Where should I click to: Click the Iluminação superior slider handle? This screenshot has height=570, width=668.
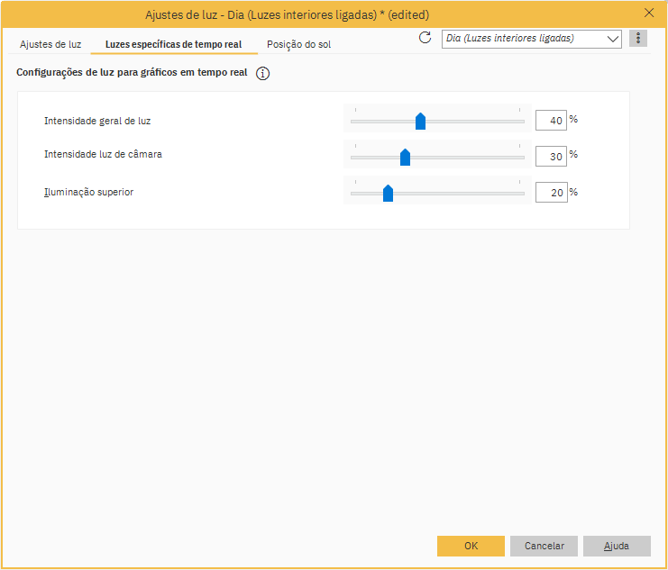pyautogui.click(x=388, y=193)
